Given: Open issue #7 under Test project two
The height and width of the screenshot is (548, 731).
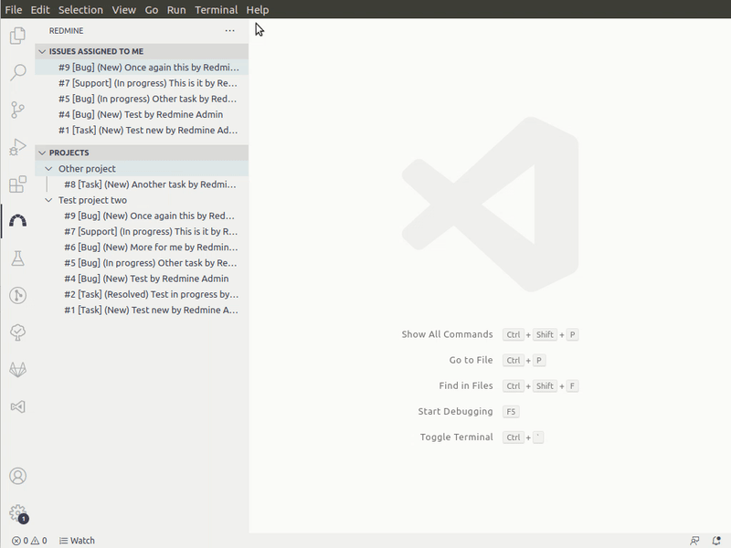Looking at the screenshot, I should click(x=142, y=232).
